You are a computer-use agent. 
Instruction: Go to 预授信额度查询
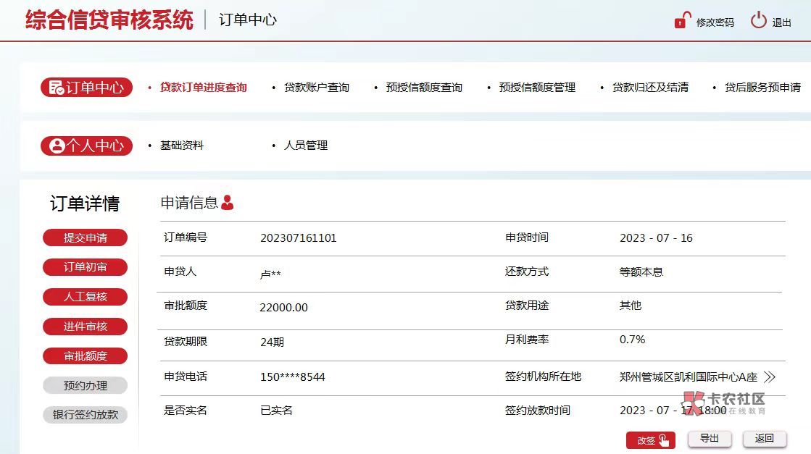point(424,88)
